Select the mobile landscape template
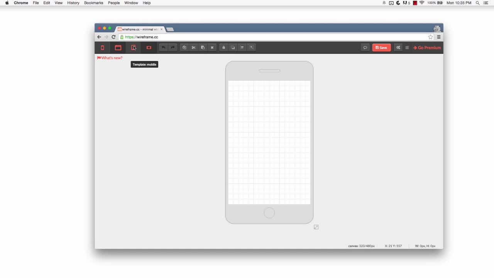The height and width of the screenshot is (278, 494). click(x=149, y=47)
